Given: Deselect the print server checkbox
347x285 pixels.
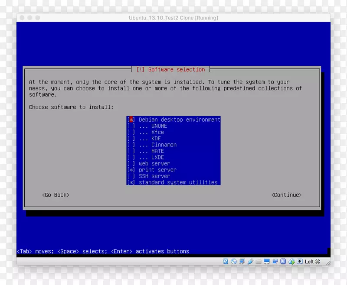Looking at the screenshot, I should 131,169.
